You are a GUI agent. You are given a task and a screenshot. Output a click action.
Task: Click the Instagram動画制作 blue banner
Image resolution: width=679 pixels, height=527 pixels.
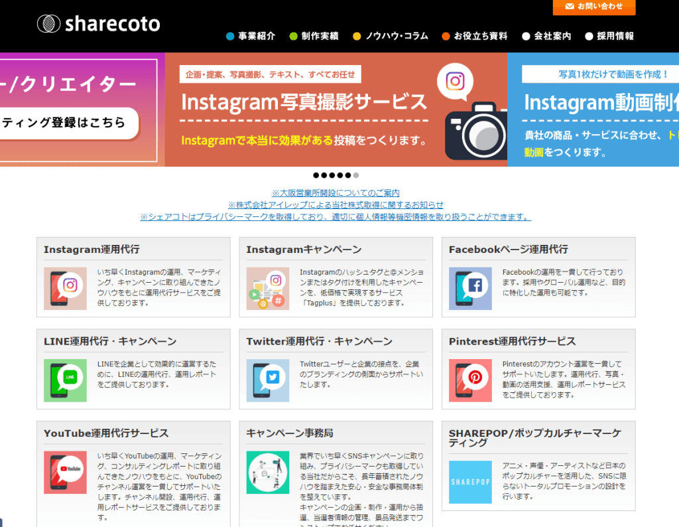coord(593,110)
